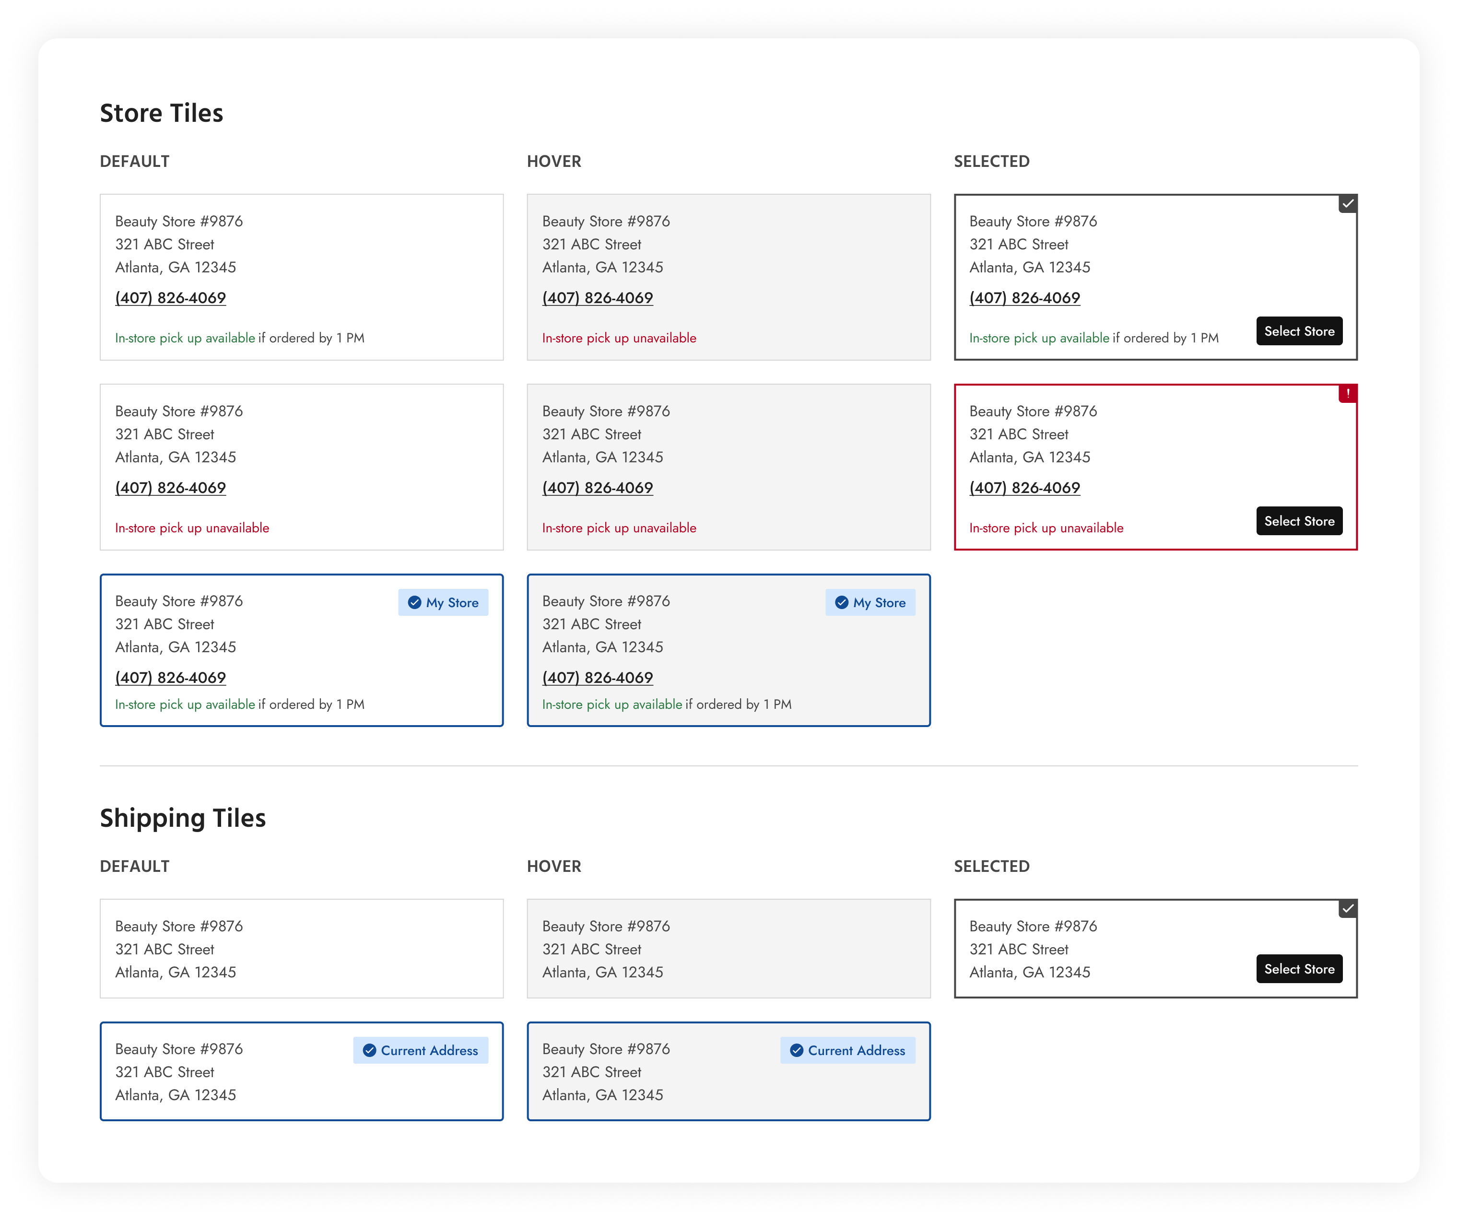This screenshot has width=1458, height=1221.
Task: Click My Store check icon in hover tile
Action: click(x=842, y=602)
